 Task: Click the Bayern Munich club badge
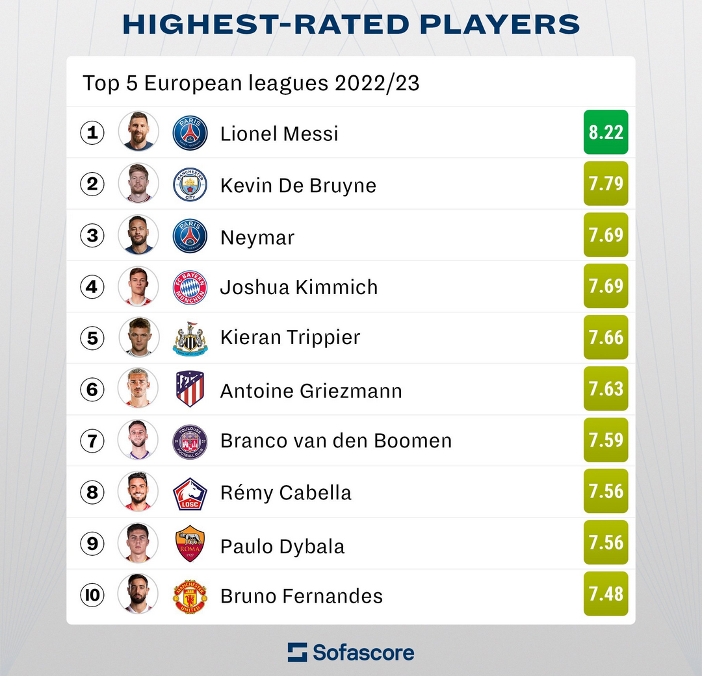click(190, 287)
